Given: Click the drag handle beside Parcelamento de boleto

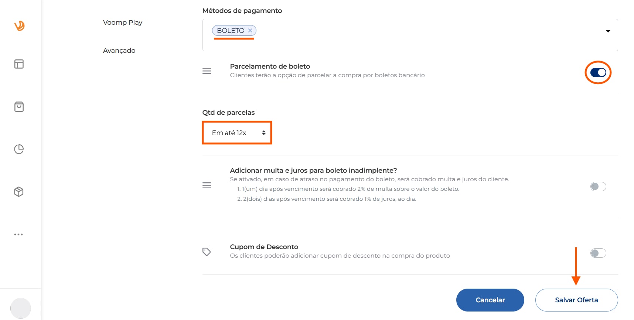Looking at the screenshot, I should (207, 71).
